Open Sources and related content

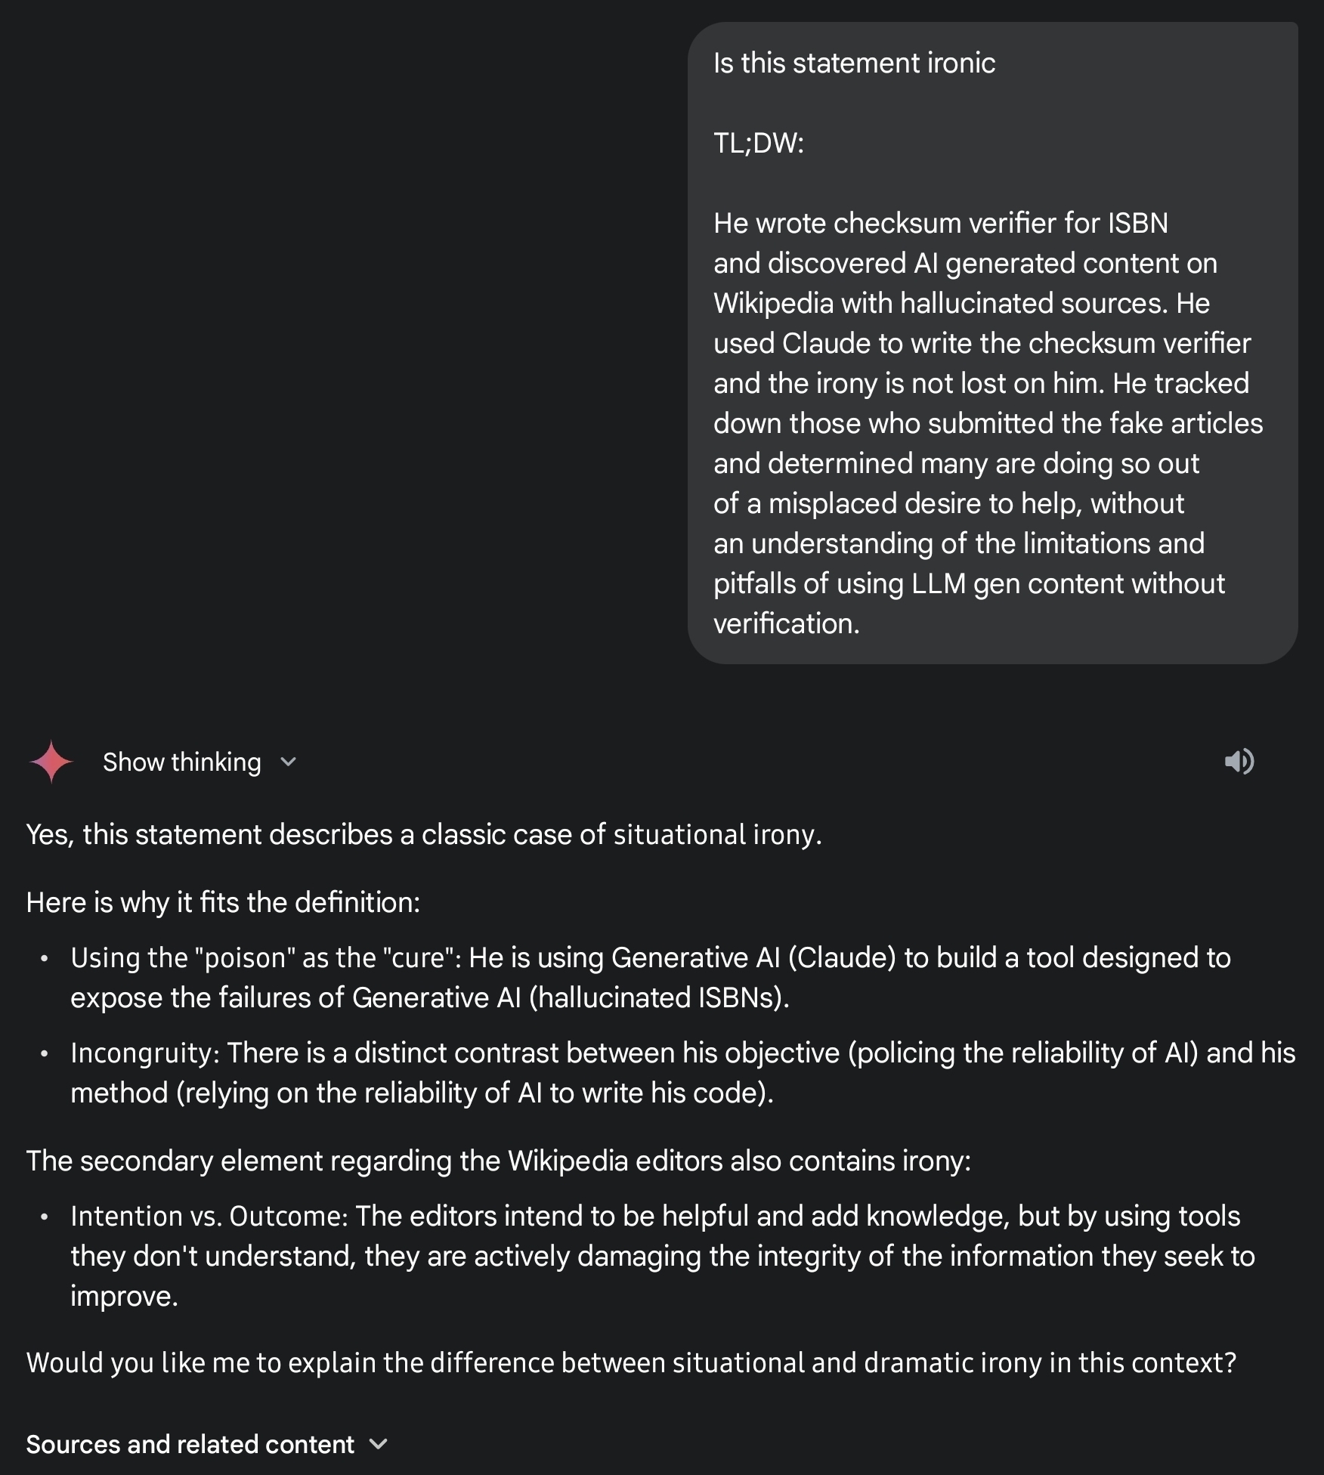tap(190, 1444)
